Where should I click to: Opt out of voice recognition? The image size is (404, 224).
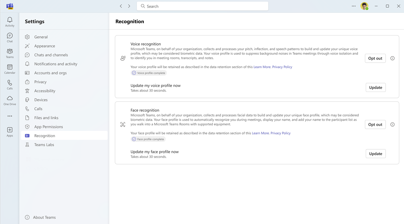375,58
